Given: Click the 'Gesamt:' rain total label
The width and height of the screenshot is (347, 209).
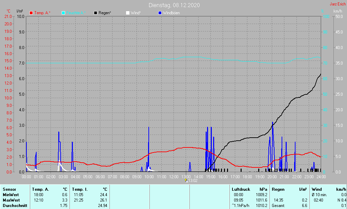Looking at the screenshot, I should point(279,206).
